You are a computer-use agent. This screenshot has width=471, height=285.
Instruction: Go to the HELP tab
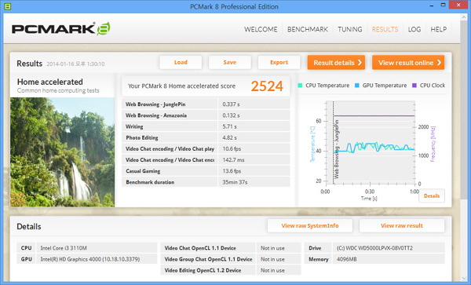point(439,29)
